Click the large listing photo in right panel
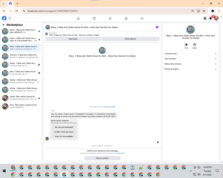223x178 pixels. (190, 29)
